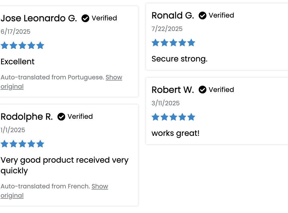288x213 pixels.
Task: Click the last star in Robert W.'s rating
Action: 191,117
